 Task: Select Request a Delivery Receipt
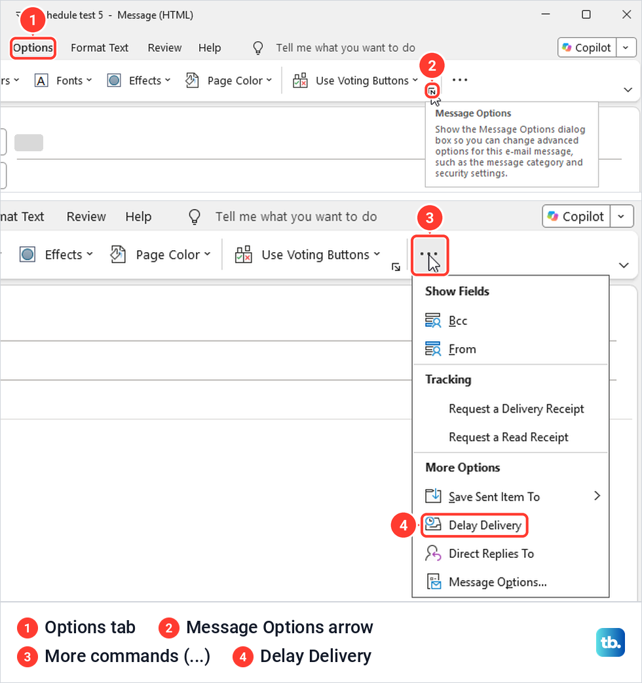pos(510,409)
